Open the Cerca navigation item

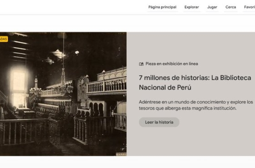230,7
